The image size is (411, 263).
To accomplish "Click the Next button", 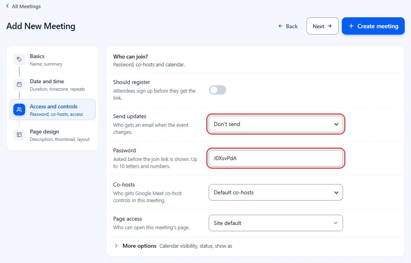I will coord(323,26).
